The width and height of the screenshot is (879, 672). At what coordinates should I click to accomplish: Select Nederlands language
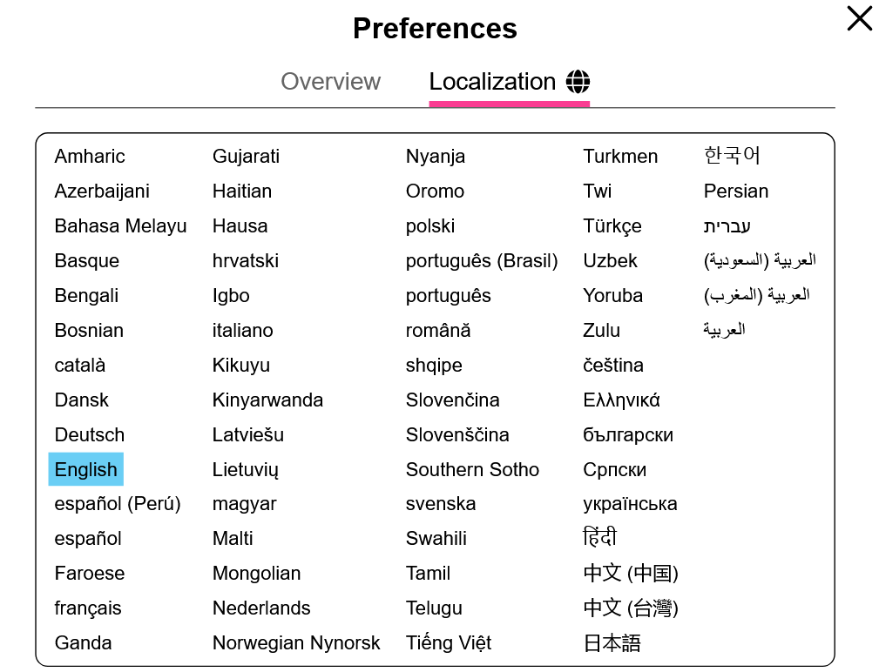pyautogui.click(x=261, y=608)
